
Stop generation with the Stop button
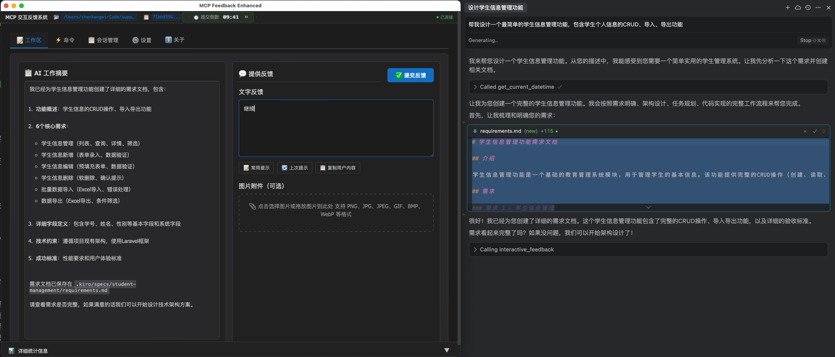click(812, 40)
